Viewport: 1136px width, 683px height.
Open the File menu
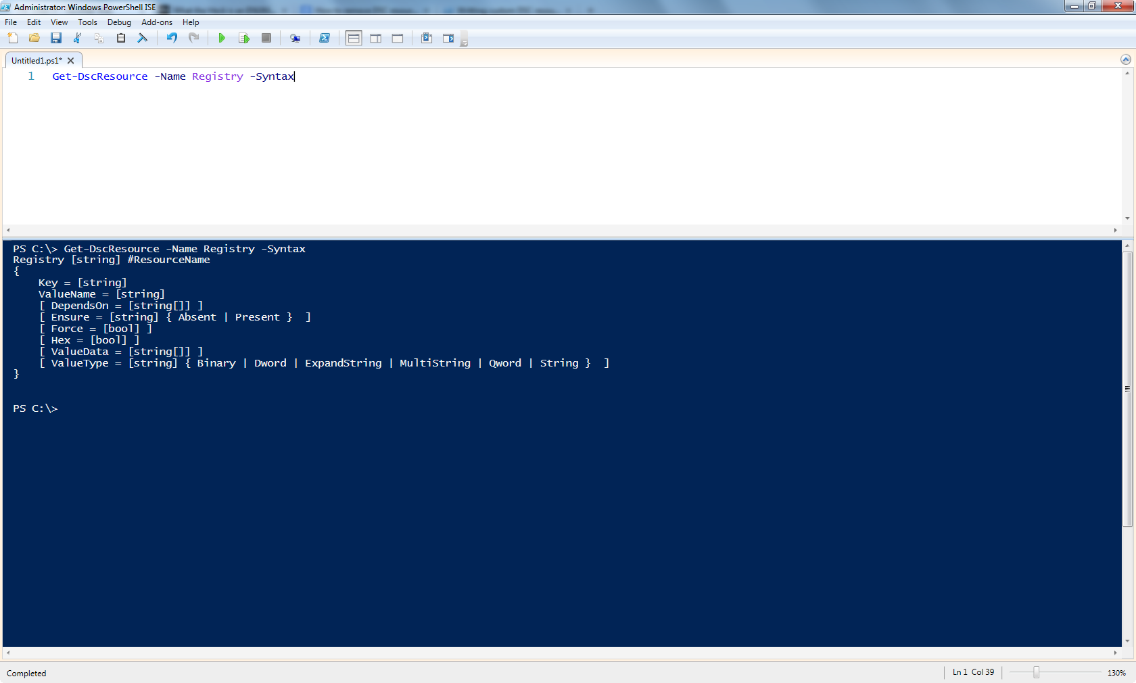[x=11, y=22]
